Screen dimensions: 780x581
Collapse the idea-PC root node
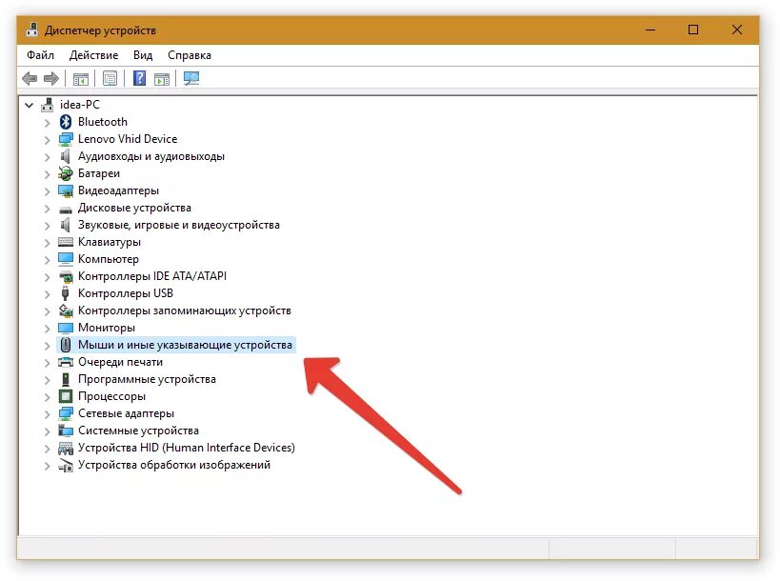click(30, 106)
